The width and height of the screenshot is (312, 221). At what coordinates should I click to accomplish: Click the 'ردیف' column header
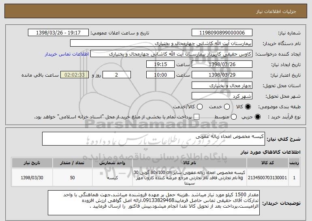294,163
